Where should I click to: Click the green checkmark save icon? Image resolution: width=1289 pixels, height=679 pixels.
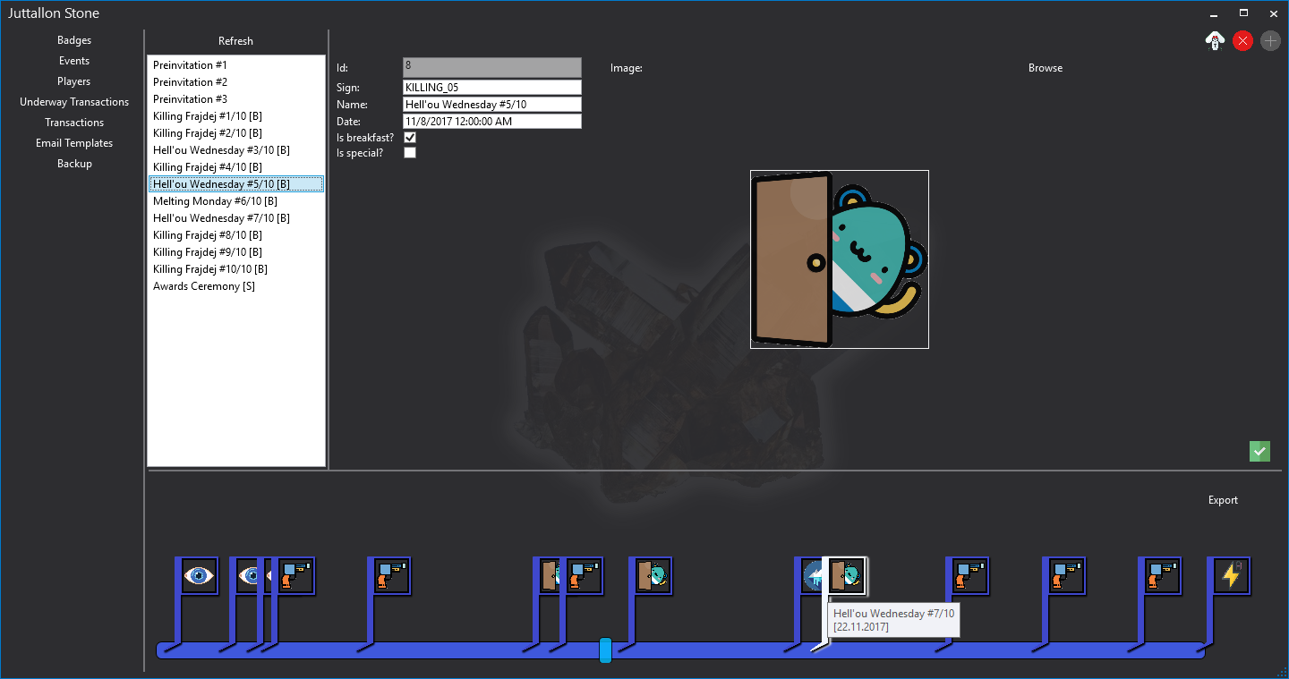pos(1259,451)
